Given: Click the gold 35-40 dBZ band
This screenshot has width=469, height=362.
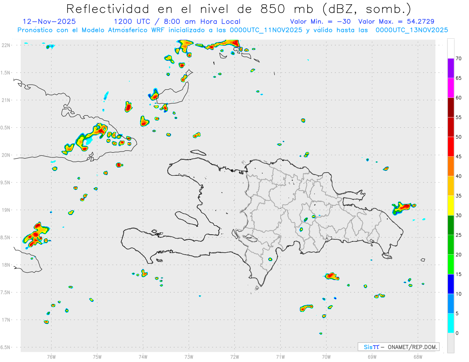Looking at the screenshot, I should [451, 186].
